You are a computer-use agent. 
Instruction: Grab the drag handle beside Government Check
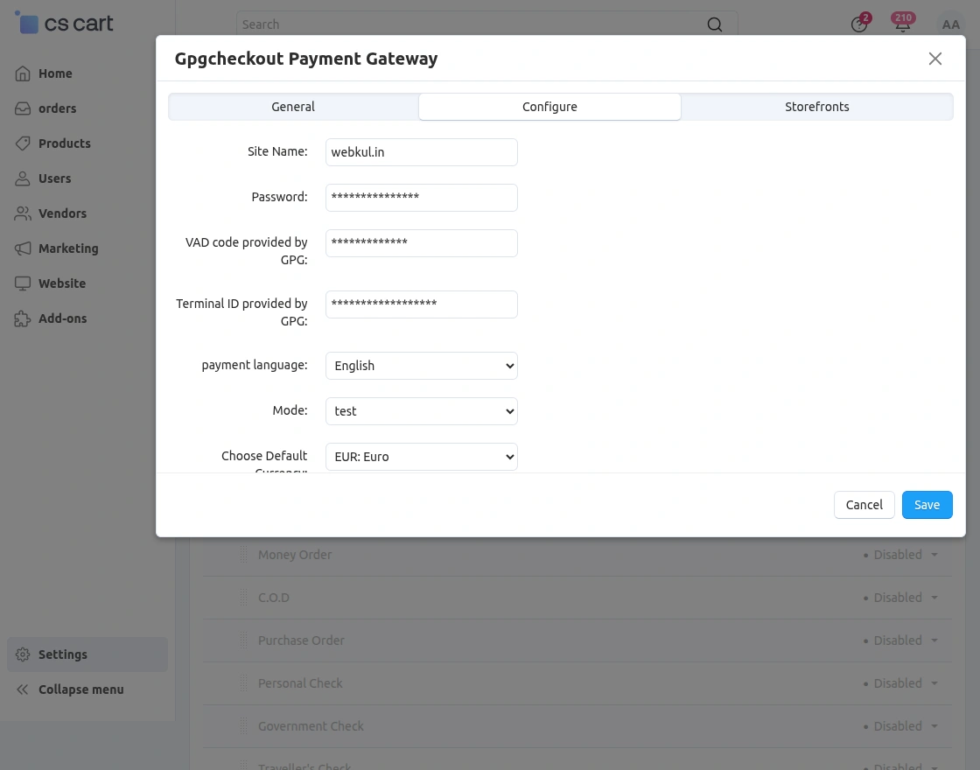click(x=244, y=725)
